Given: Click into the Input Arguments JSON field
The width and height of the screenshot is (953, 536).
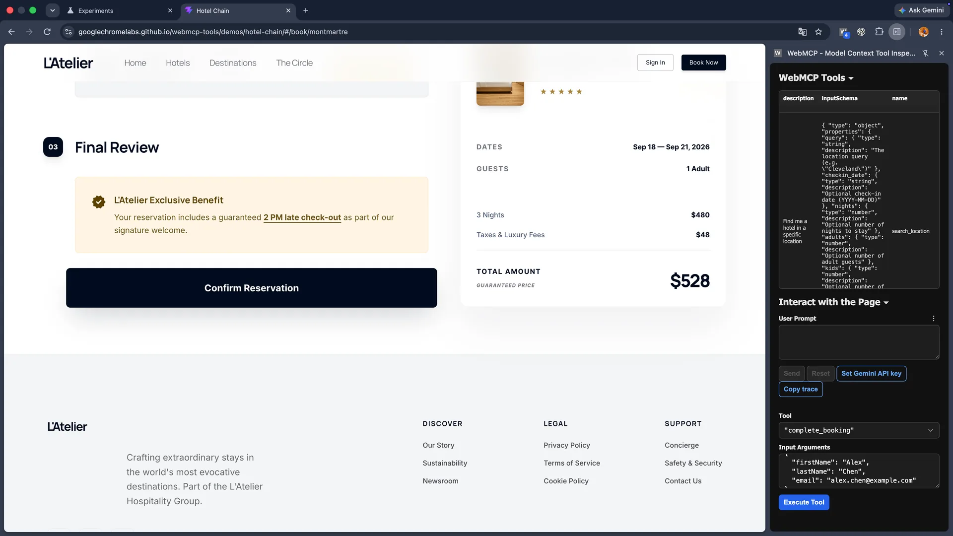Looking at the screenshot, I should 859,471.
